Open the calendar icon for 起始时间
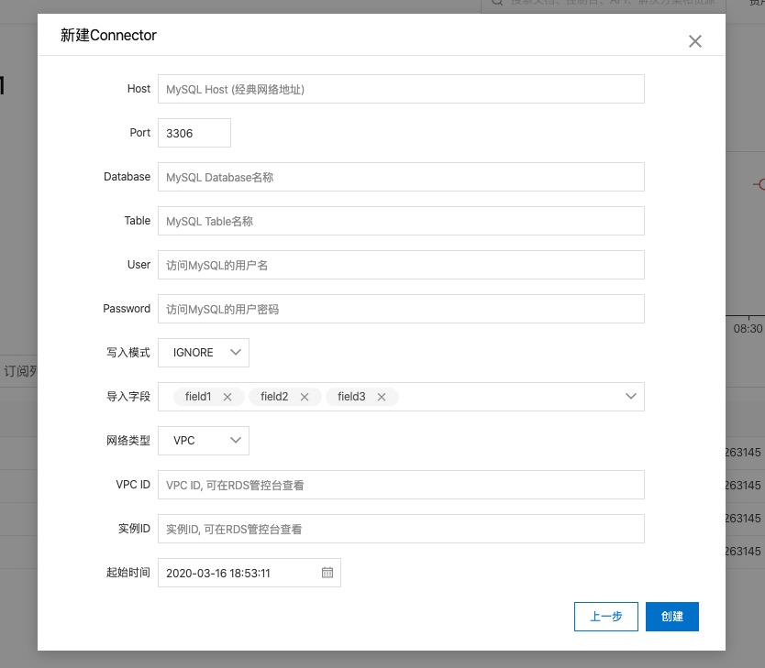This screenshot has width=765, height=668. point(327,573)
